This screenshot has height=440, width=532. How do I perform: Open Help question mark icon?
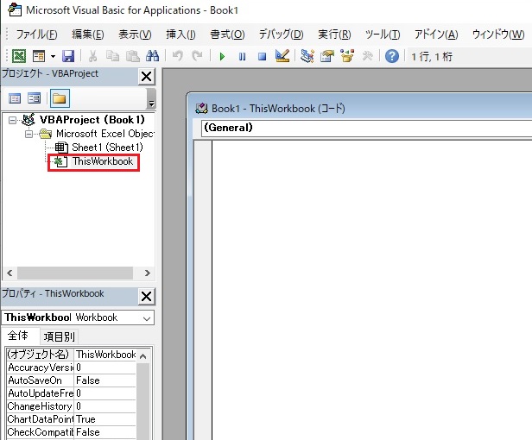click(x=392, y=56)
